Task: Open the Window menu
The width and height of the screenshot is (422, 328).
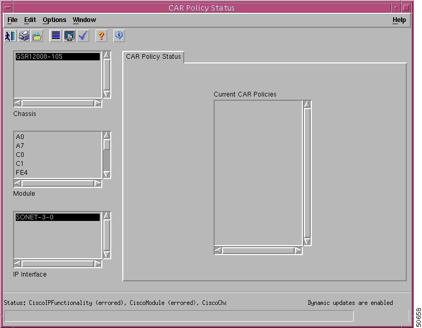Action: pyautogui.click(x=84, y=20)
